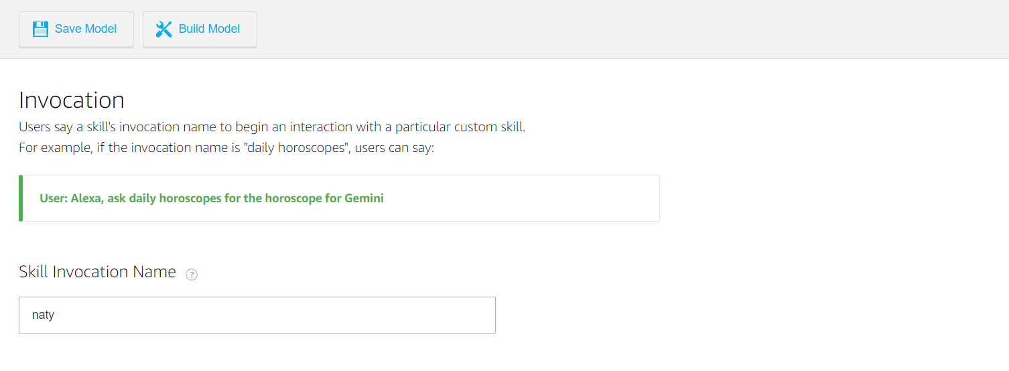Viewport: 1009px width, 371px height.
Task: Focus the Skill Invocation Name text field
Action: (257, 315)
